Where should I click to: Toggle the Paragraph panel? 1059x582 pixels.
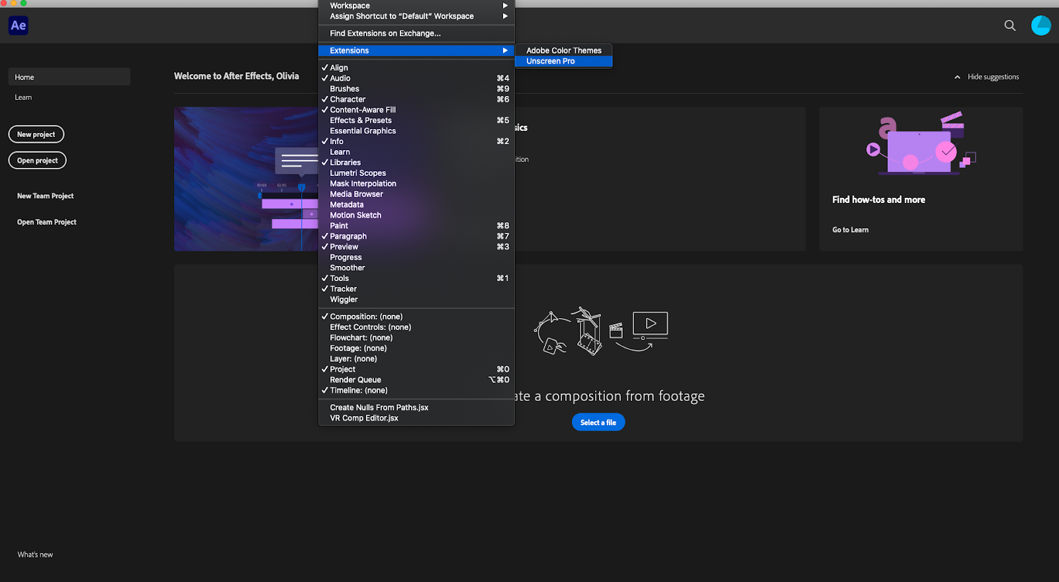[416, 237]
